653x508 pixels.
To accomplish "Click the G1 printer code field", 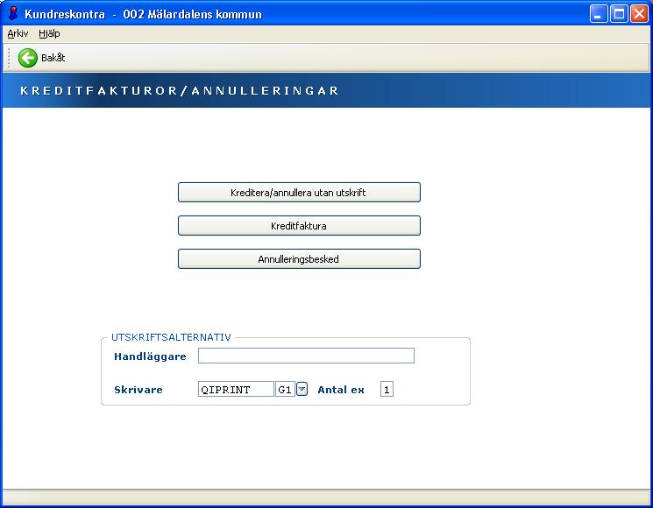I will (285, 390).
